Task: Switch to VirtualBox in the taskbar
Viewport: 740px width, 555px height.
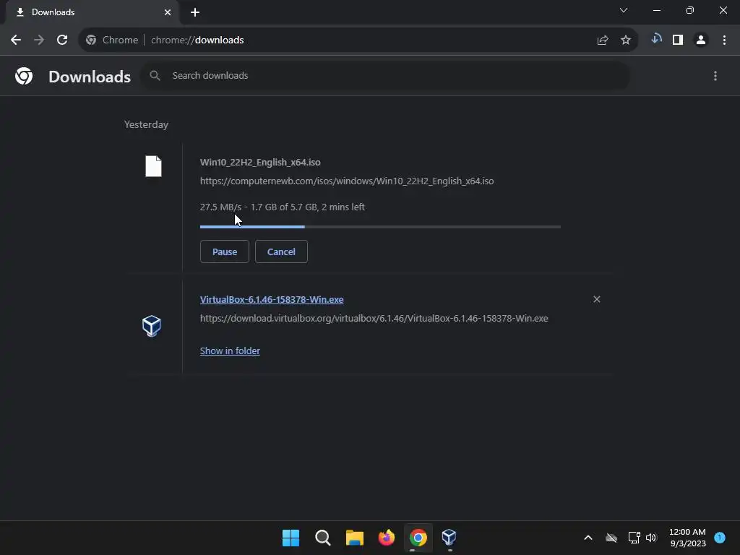Action: click(x=449, y=538)
